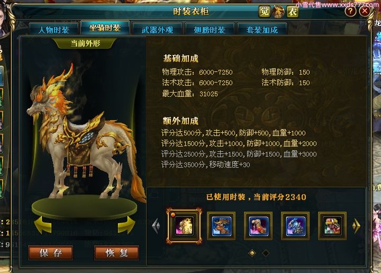Click the 恢复 restore button
This screenshot has width=381, height=273.
pyautogui.click(x=116, y=253)
